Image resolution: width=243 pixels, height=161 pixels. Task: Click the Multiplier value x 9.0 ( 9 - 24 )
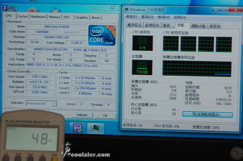[x=40, y=82]
